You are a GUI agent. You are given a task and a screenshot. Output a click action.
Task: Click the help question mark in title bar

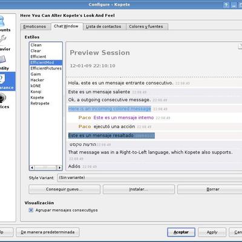point(226,5)
